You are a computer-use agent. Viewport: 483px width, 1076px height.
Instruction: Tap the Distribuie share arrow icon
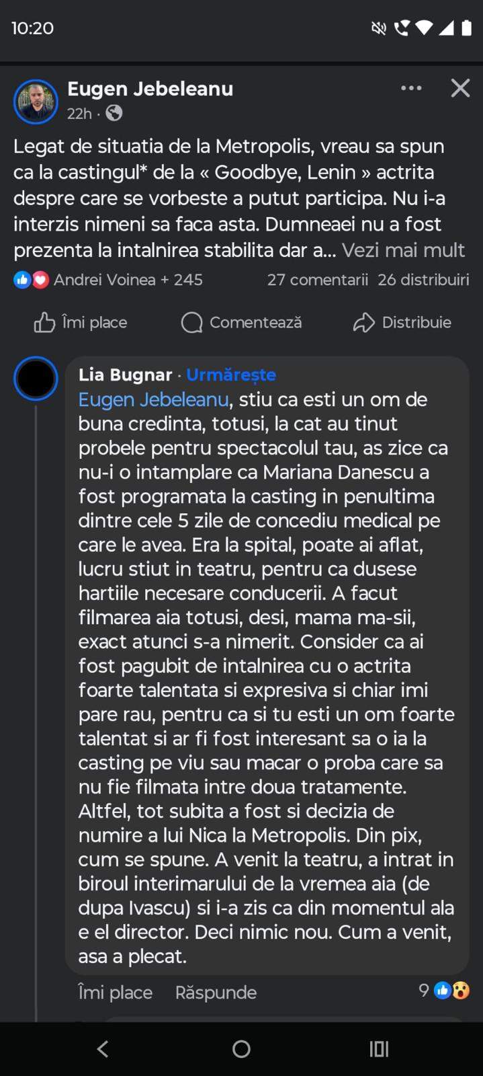pyautogui.click(x=363, y=323)
